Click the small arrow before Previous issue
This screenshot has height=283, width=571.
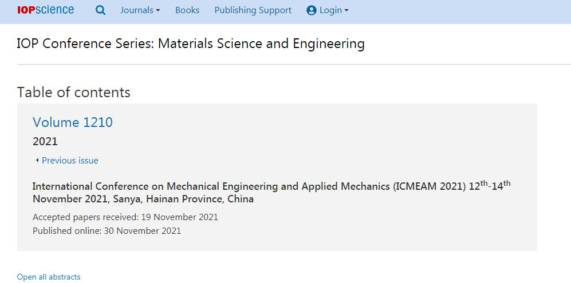[x=37, y=161]
